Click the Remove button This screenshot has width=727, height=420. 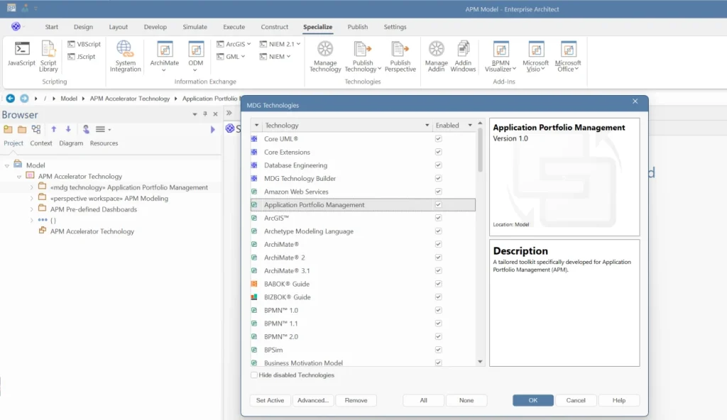click(356, 400)
